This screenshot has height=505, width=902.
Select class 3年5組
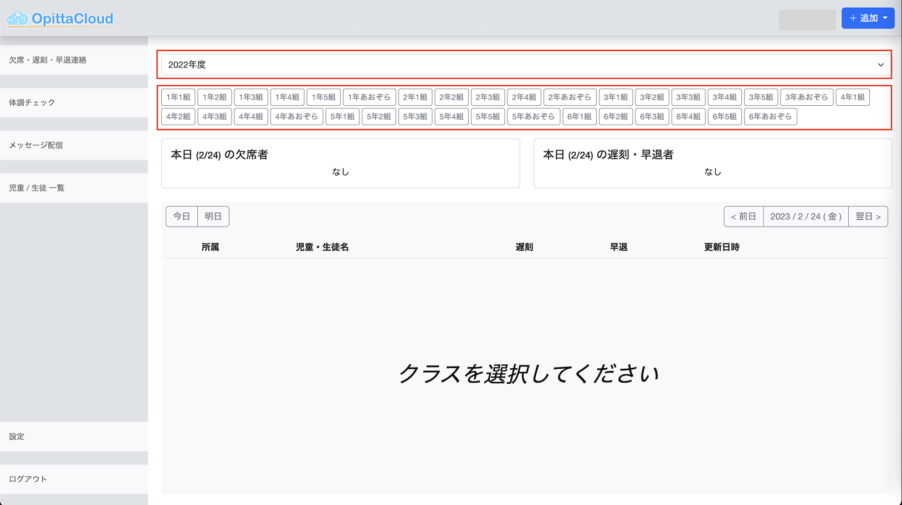click(761, 97)
